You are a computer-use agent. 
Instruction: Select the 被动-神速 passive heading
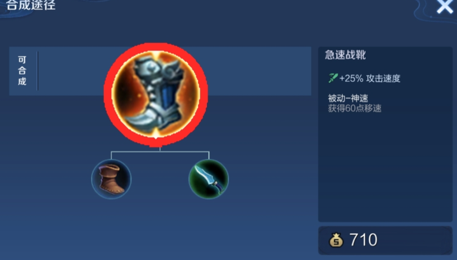coord(348,98)
